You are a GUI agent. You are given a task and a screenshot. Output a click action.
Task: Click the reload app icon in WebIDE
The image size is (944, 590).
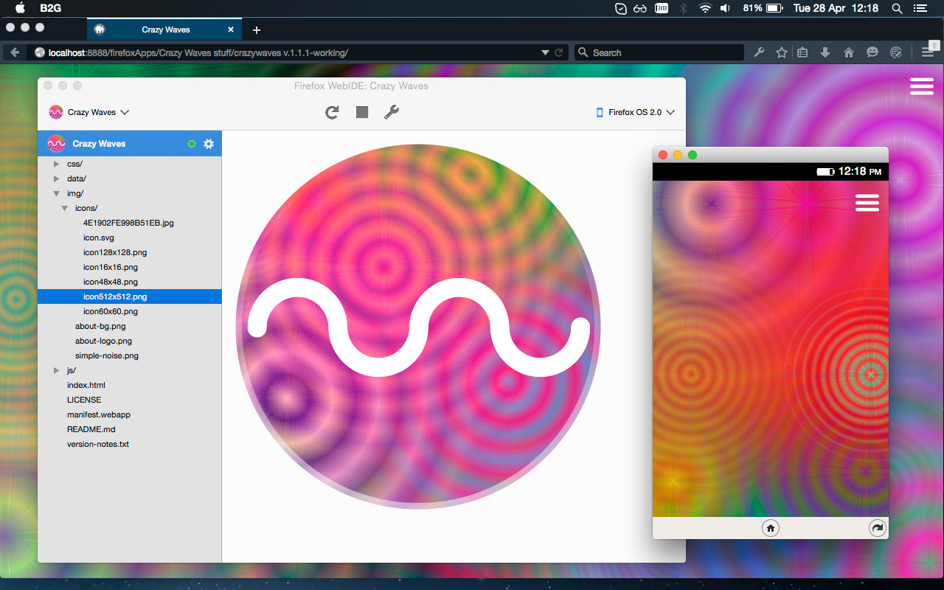332,112
